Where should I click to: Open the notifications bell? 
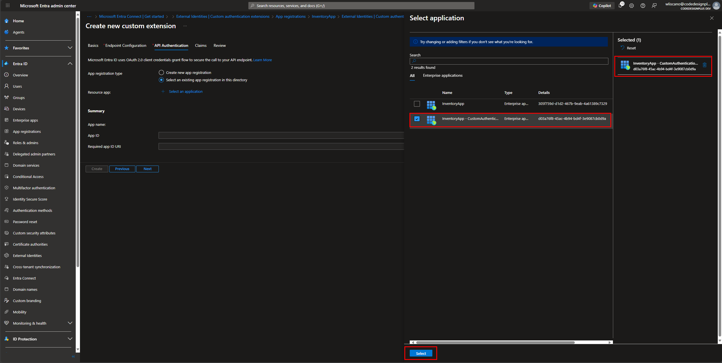pos(621,6)
